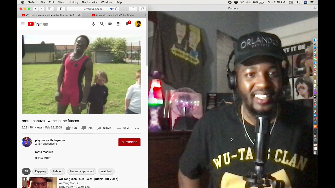335x188 pixels.
Task: Open Dropbox menu bar icon
Action: coord(236,2)
